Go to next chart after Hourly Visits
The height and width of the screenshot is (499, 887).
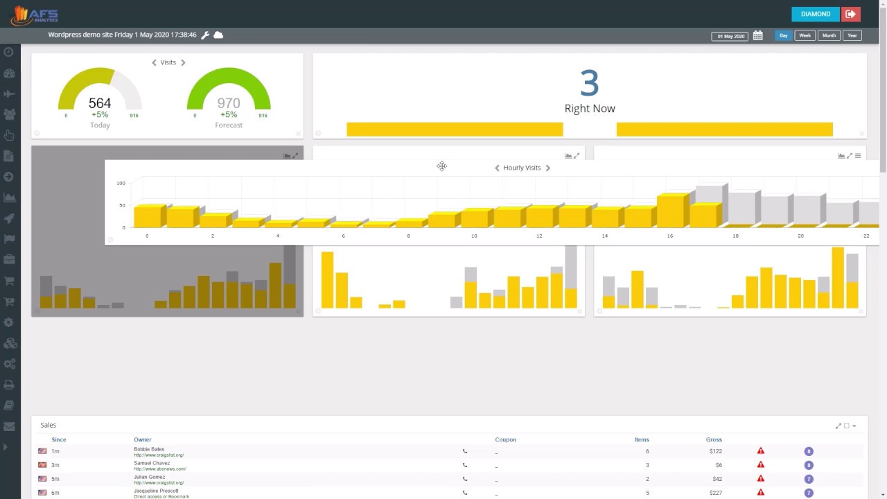547,168
